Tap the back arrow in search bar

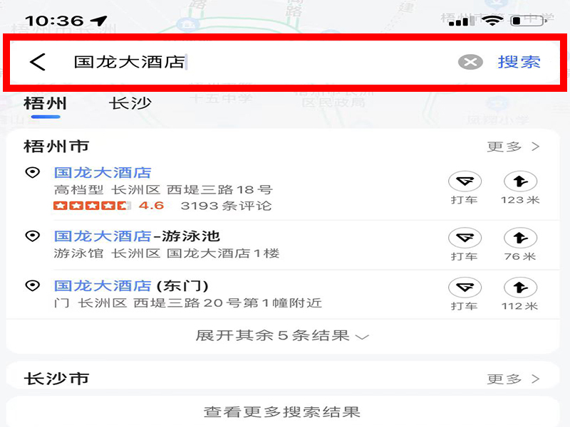pos(38,62)
